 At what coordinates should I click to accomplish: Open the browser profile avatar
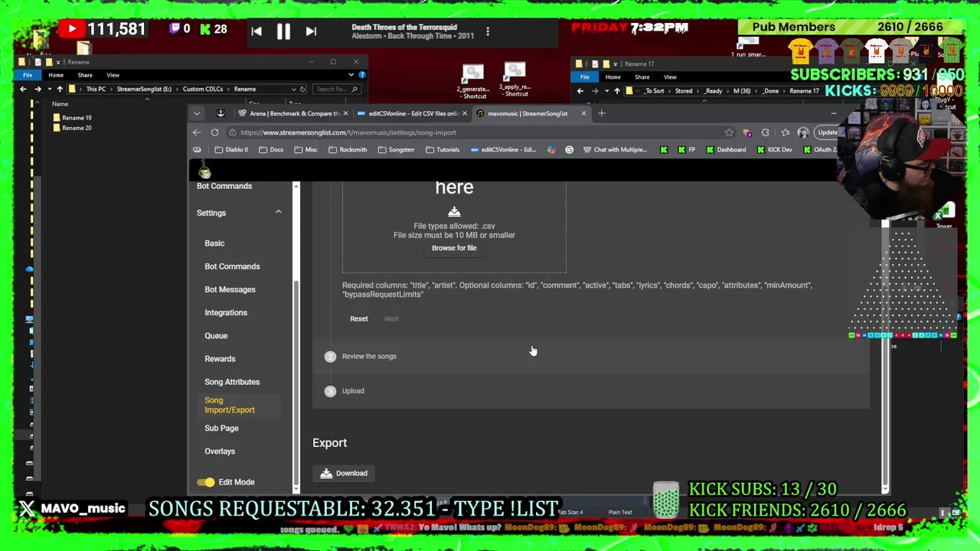[x=802, y=132]
